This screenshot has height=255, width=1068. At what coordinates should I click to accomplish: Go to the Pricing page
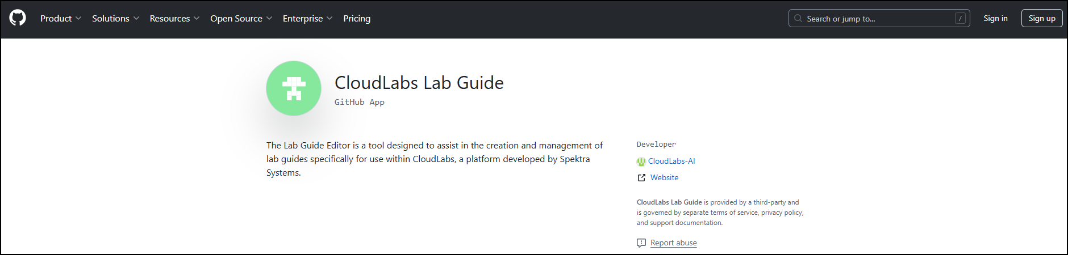[x=357, y=19]
